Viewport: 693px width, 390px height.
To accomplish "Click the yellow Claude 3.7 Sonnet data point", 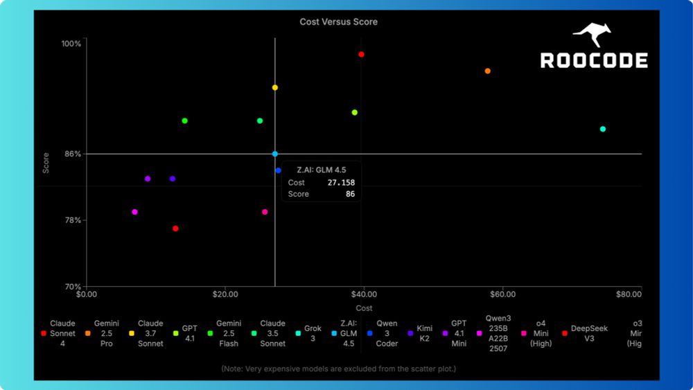I will 275,87.
